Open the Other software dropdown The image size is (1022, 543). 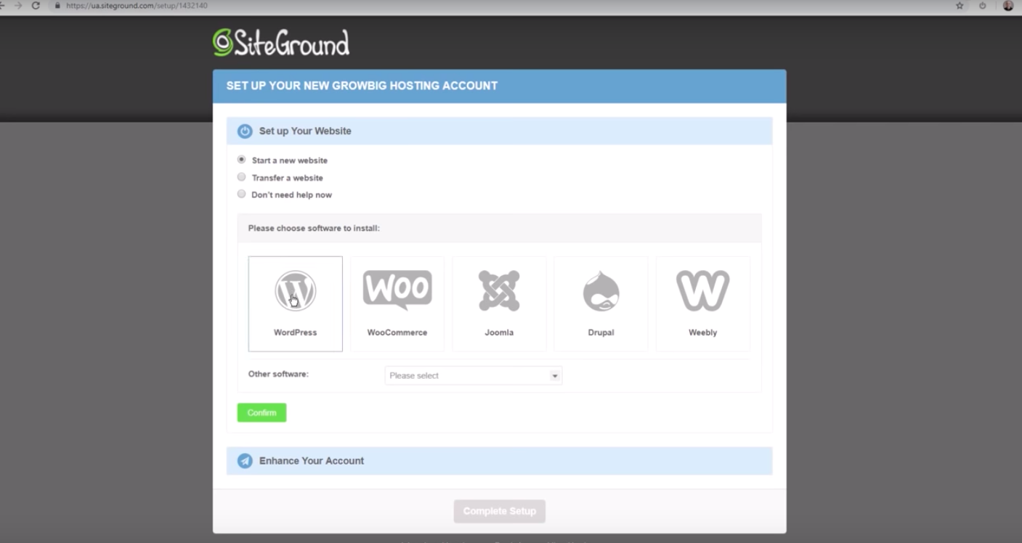[x=473, y=375]
